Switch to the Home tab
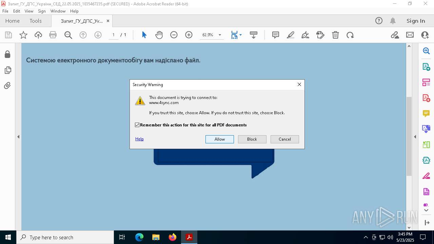Screen dimensions: 434x244 tap(13, 21)
